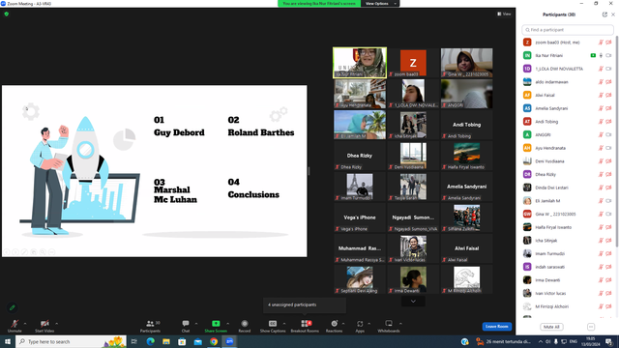Expand chat options arrow beside Chat

pyautogui.click(x=196, y=324)
